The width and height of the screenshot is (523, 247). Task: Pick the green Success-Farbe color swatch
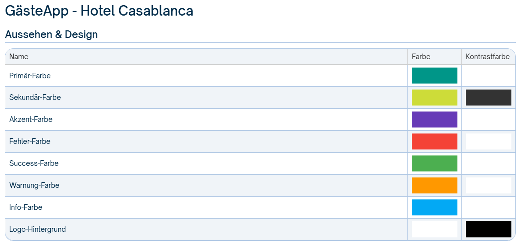[x=434, y=163]
